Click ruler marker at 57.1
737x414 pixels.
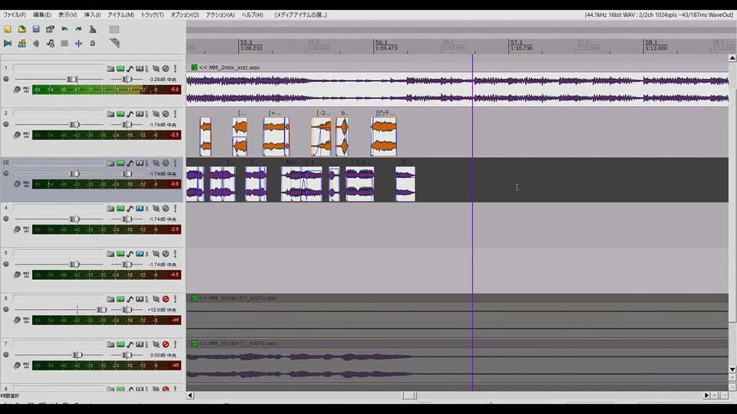pyautogui.click(x=516, y=42)
